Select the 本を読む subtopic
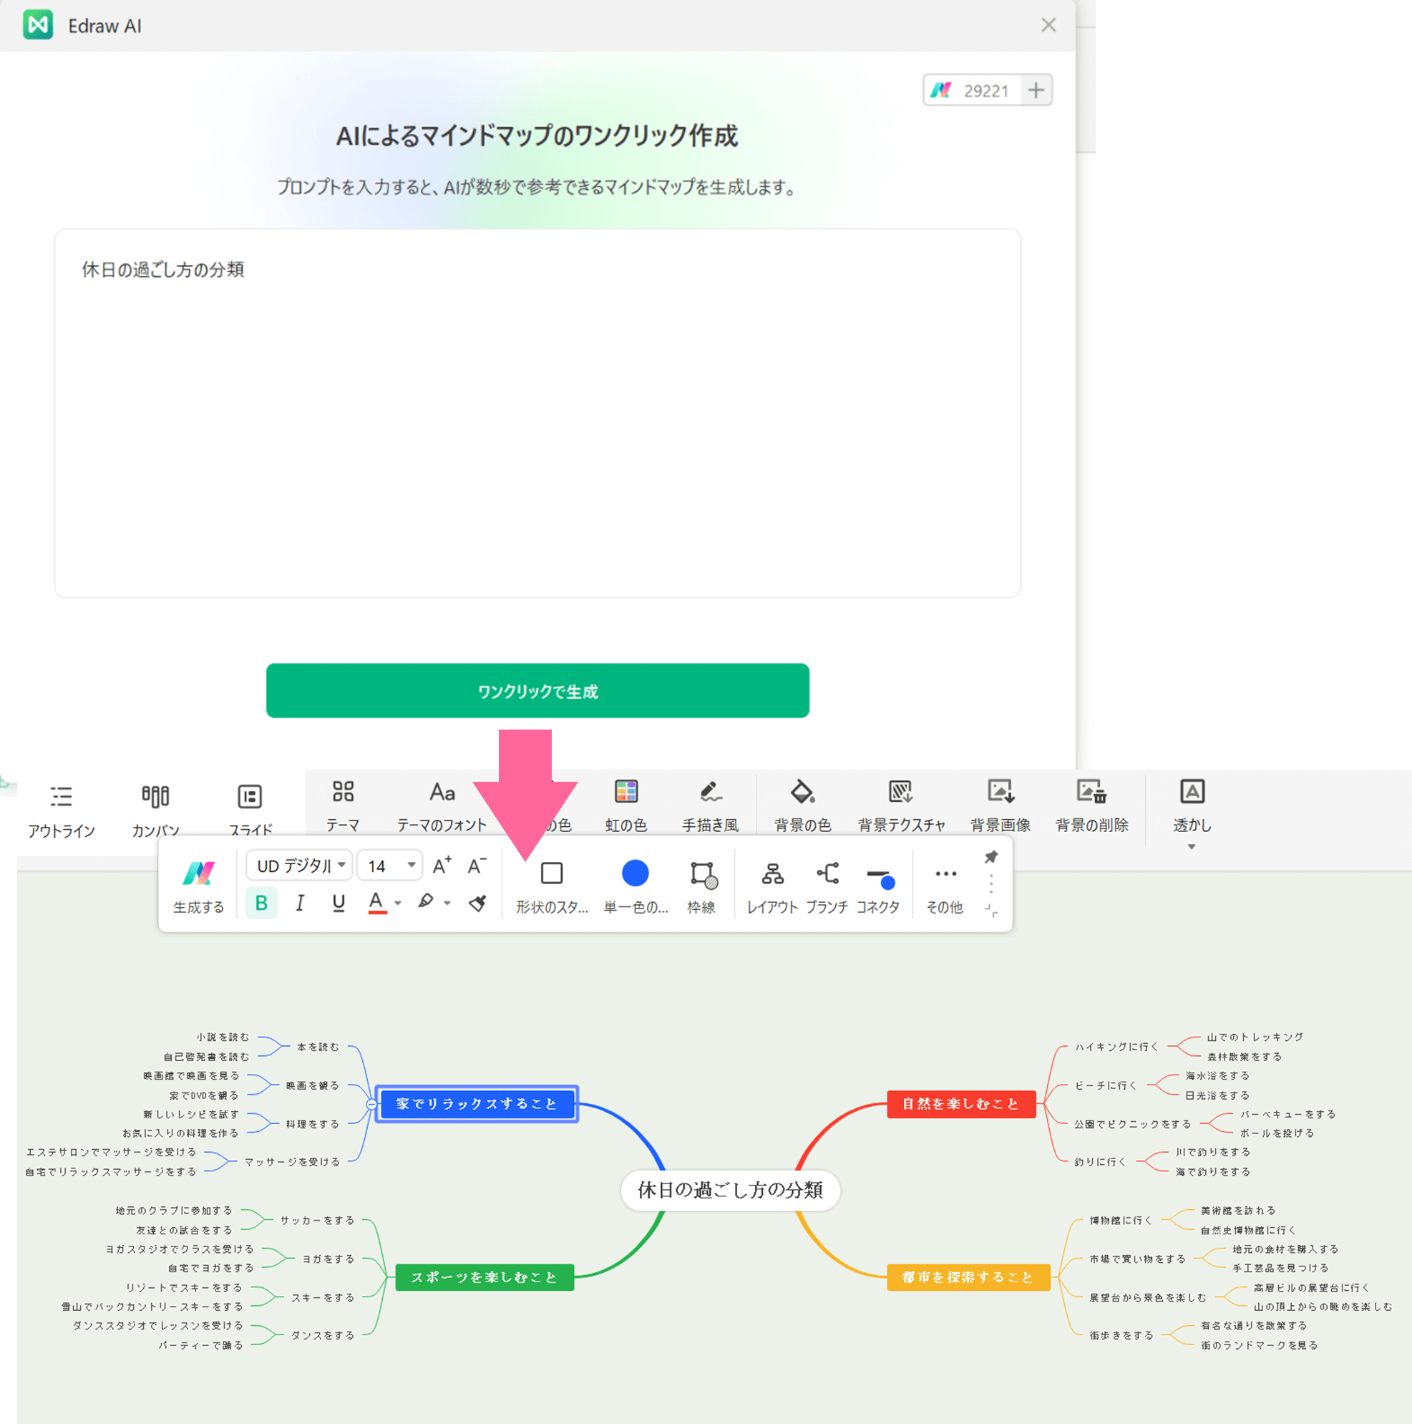Image resolution: width=1412 pixels, height=1424 pixels. 318,1047
